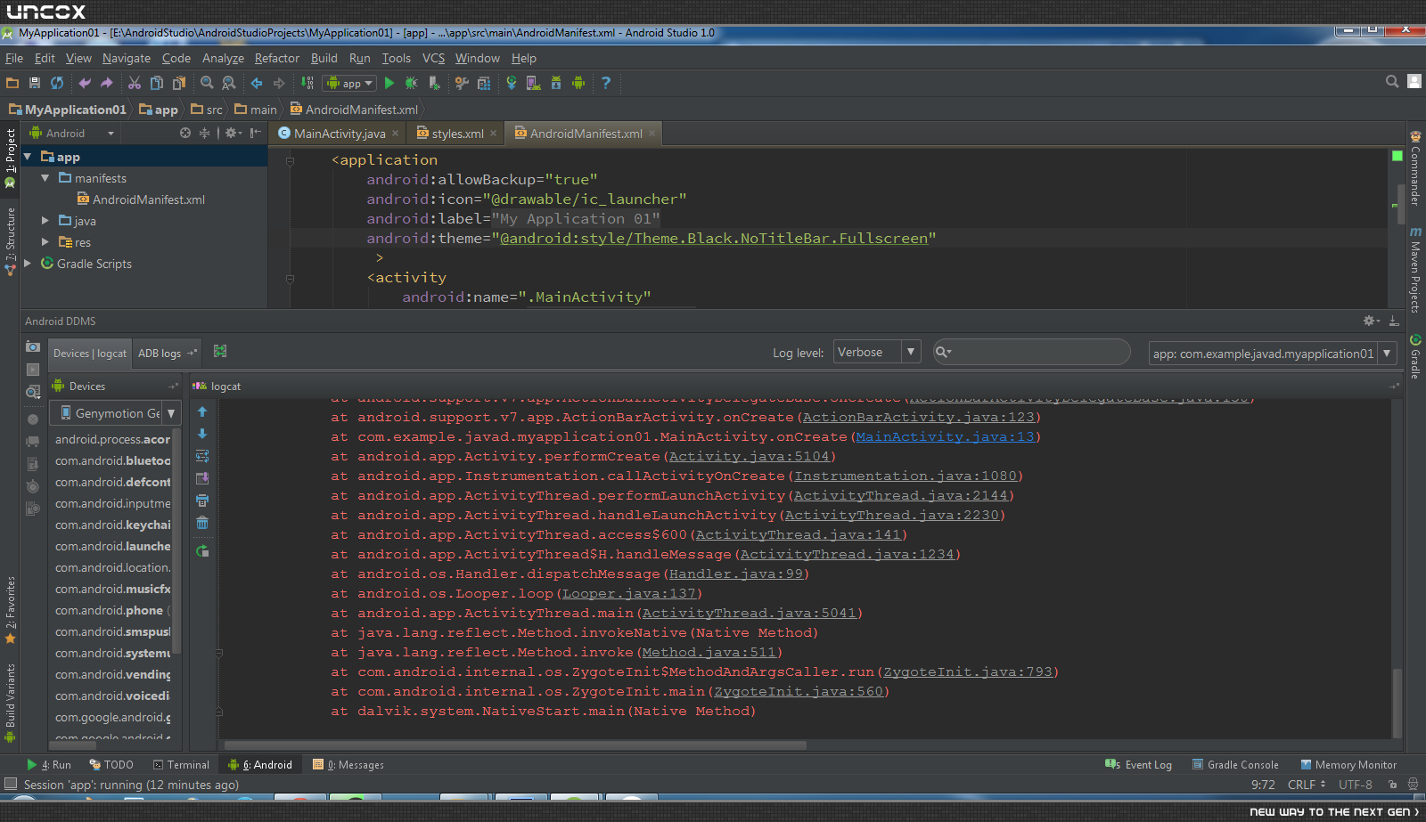The height and width of the screenshot is (822, 1426).
Task: Clear logcat with trash icon
Action: (202, 523)
